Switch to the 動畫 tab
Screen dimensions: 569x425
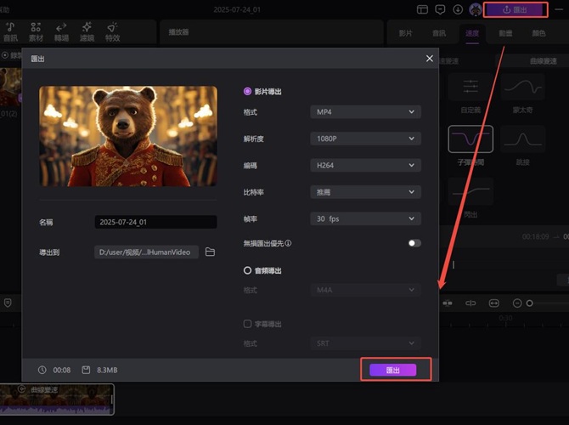point(505,33)
